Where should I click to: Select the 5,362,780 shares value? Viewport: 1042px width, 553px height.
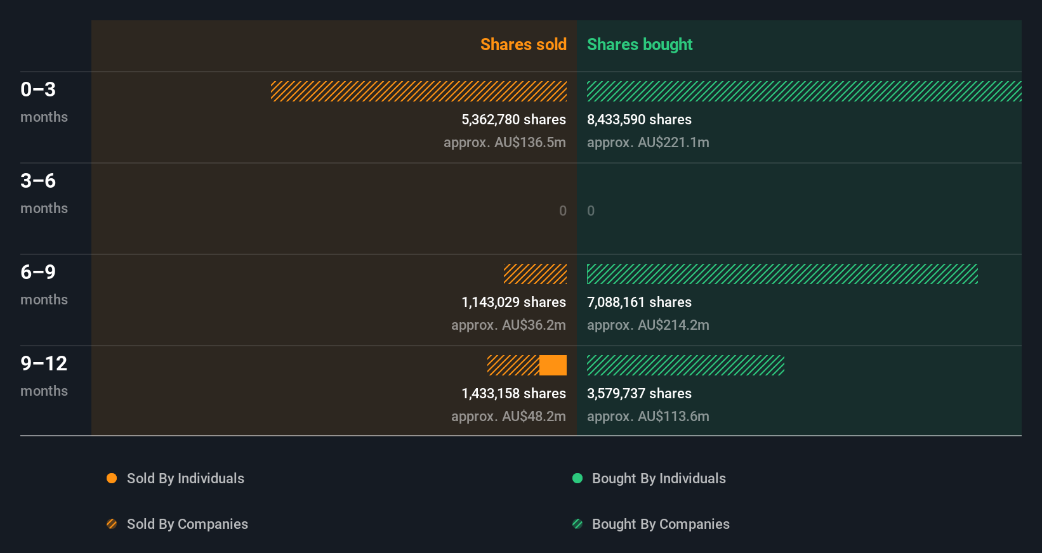coord(513,119)
